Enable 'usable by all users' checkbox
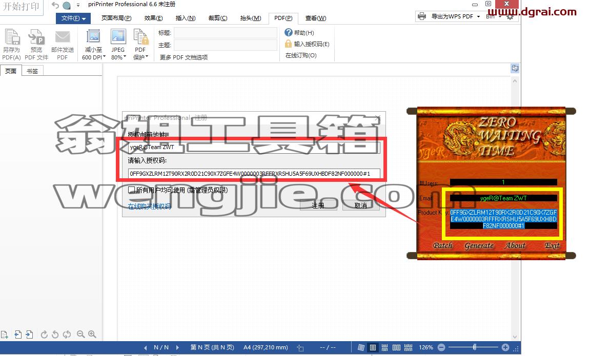Viewport: 590px width, 356px height. [131, 190]
